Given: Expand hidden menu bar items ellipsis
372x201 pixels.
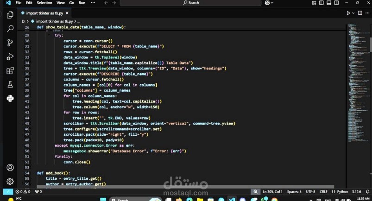Looking at the screenshot, I should (x=93, y=3).
